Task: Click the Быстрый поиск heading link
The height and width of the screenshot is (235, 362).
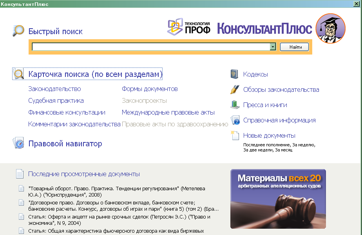Action: click(55, 31)
